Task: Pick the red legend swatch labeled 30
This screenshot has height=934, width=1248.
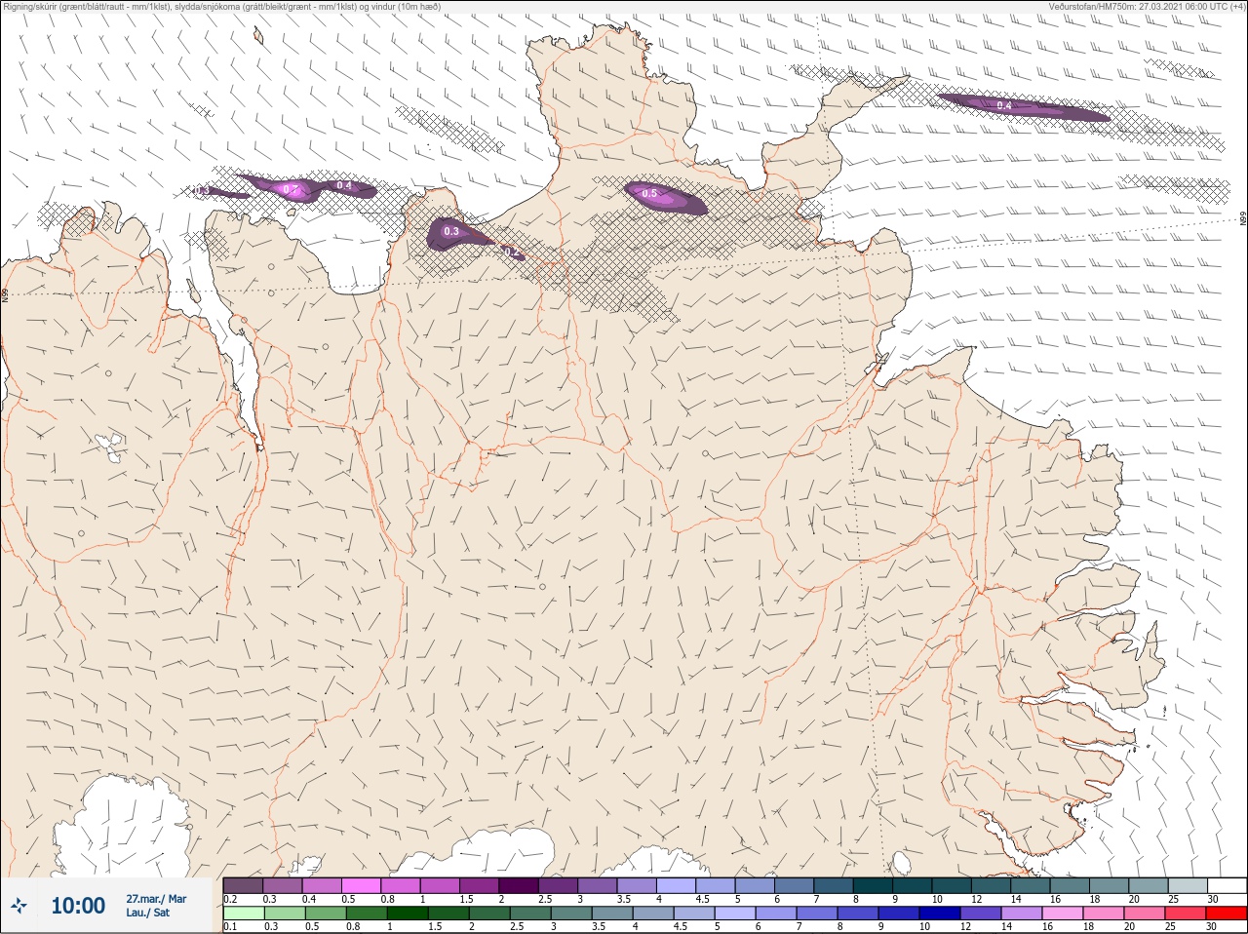Action: coord(1226,914)
